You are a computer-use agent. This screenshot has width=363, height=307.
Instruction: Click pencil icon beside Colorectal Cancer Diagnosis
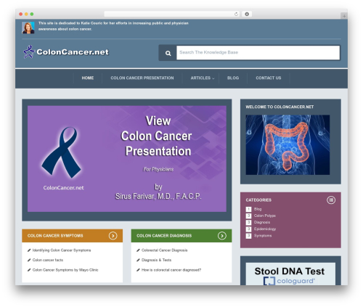click(138, 250)
